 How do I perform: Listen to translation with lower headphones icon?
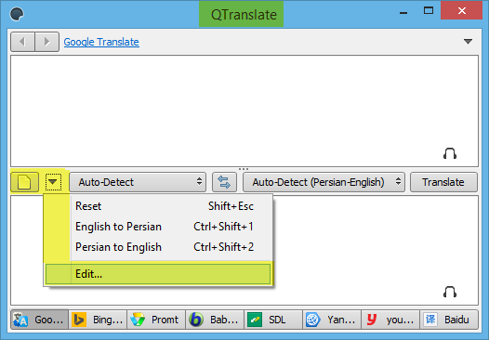click(450, 292)
